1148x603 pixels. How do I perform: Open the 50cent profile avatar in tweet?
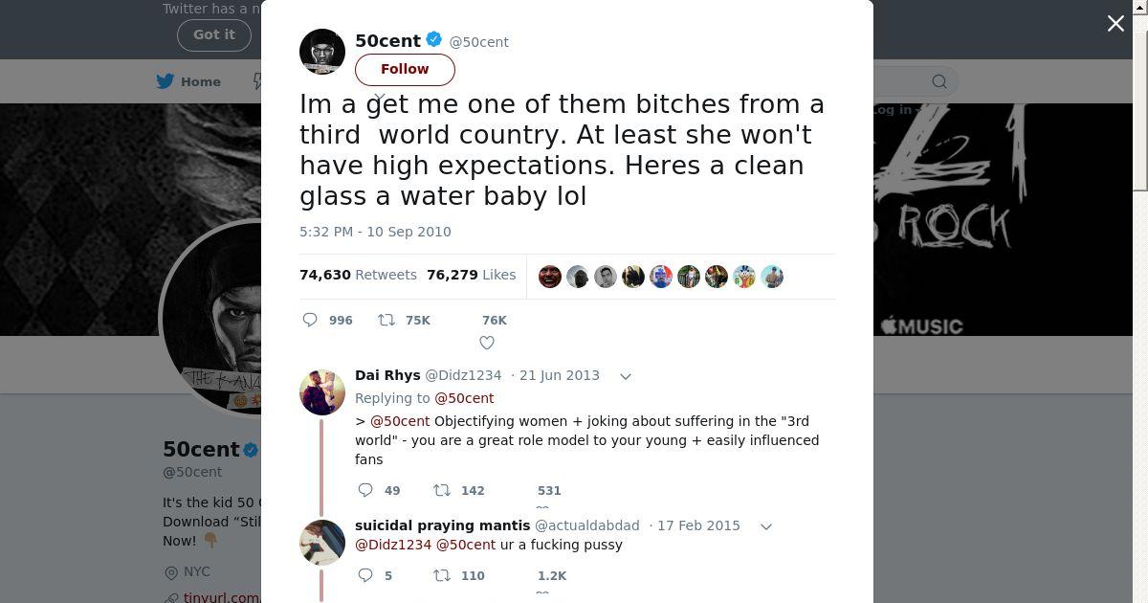click(x=322, y=51)
